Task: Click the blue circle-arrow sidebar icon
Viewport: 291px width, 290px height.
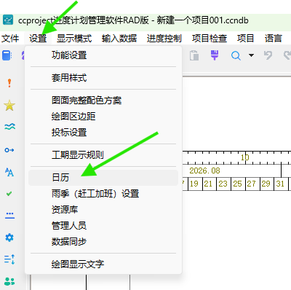Action: click(9, 150)
